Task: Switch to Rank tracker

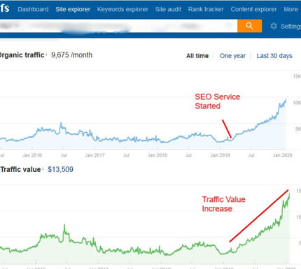Action: click(206, 9)
